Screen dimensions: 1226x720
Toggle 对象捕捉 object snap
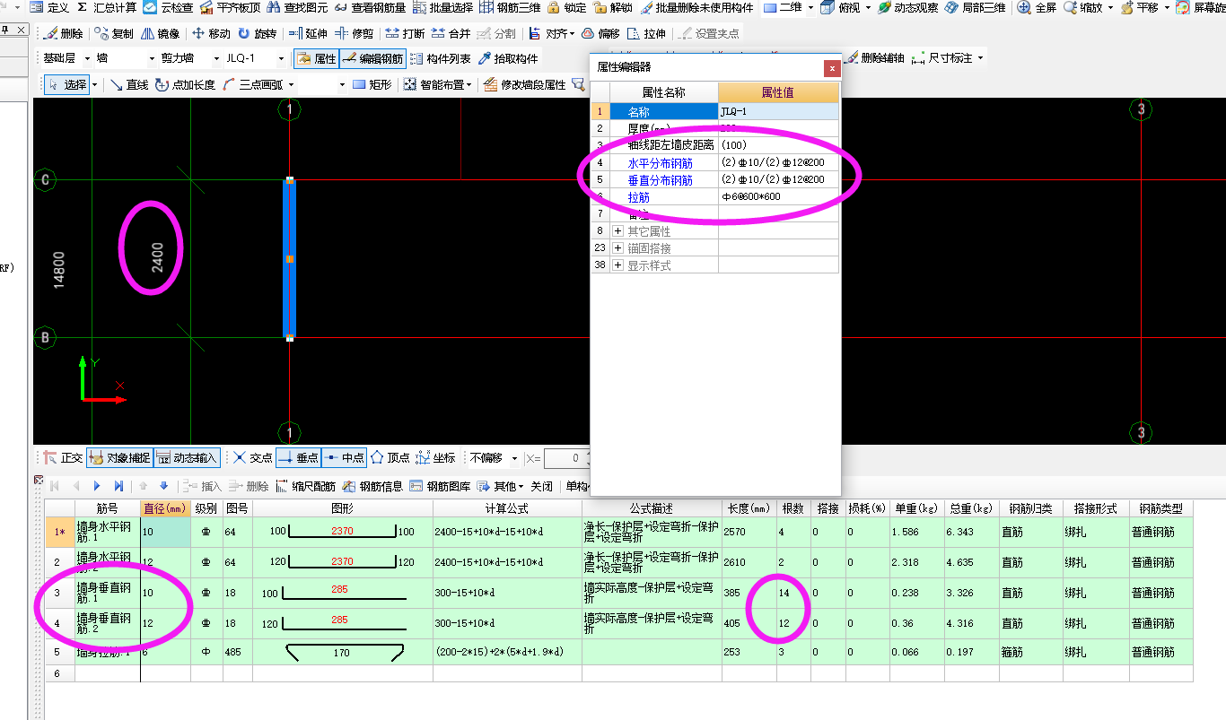coord(119,458)
